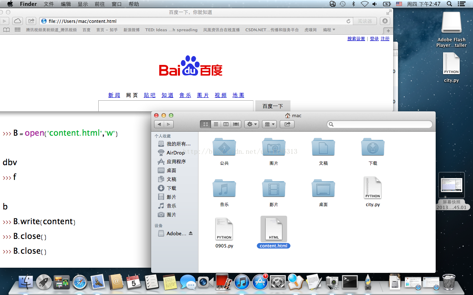
Task: Open the Finder action gear dropdown
Action: 251,124
